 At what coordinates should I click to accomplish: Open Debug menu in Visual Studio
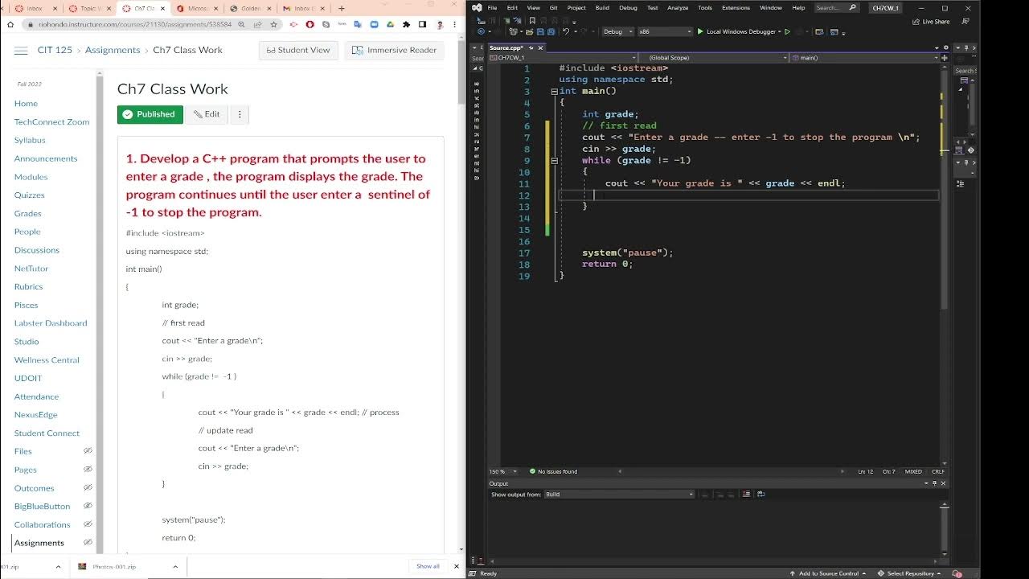coord(628,8)
